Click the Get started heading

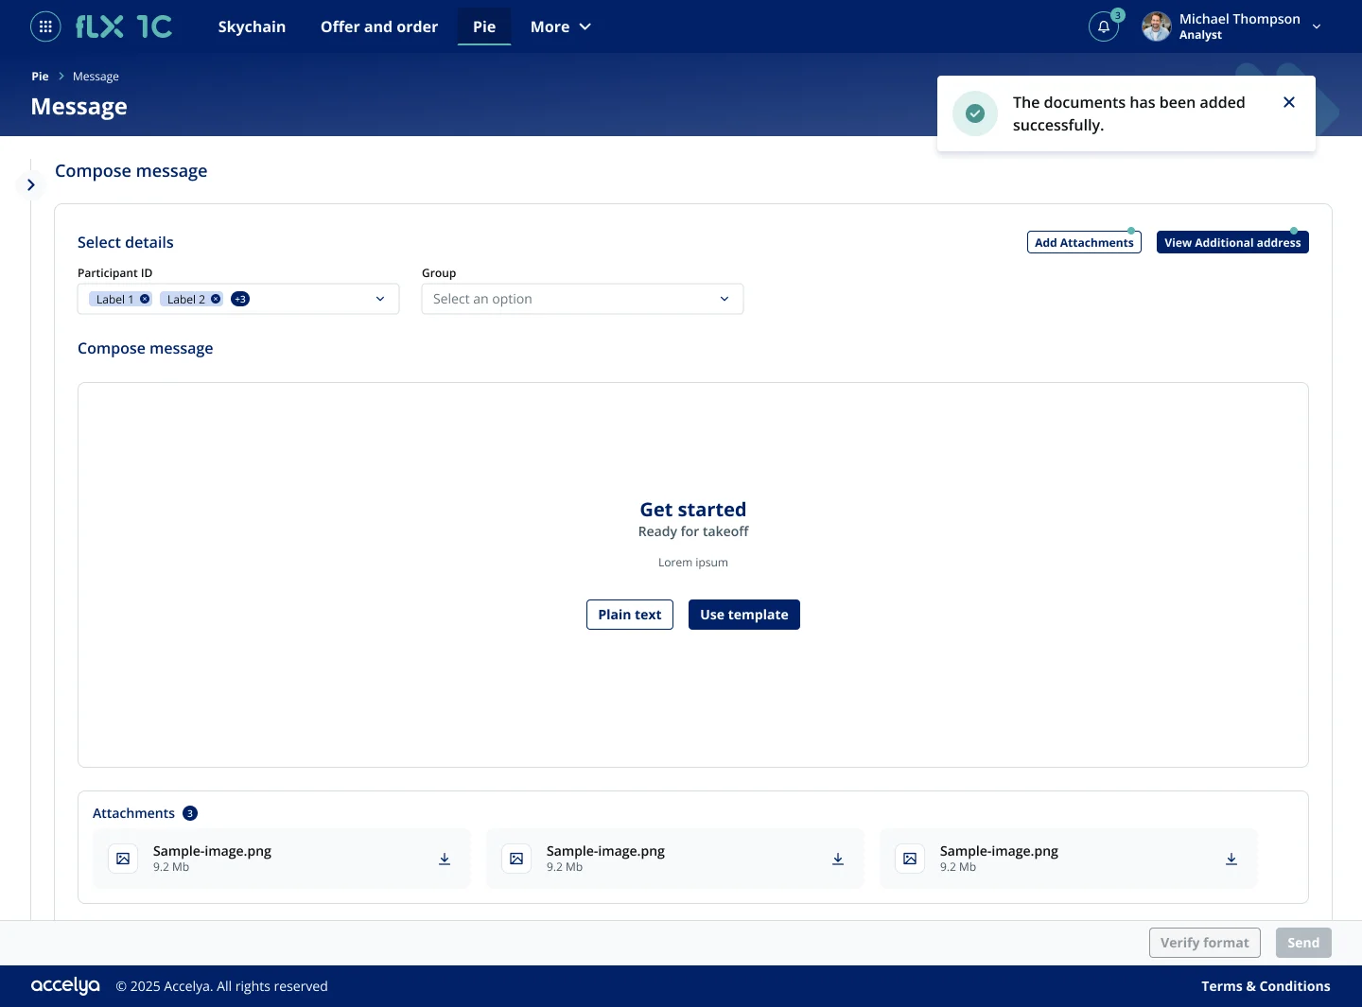pyautogui.click(x=693, y=510)
